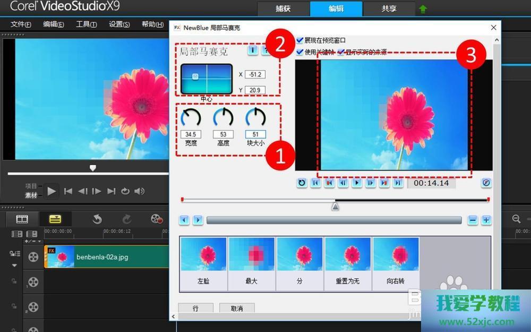
Task: Open the 文件 menu
Action: coord(21,24)
